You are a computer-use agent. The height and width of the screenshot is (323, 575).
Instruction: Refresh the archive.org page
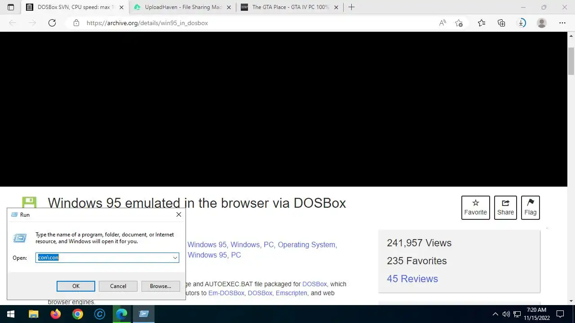[52, 23]
